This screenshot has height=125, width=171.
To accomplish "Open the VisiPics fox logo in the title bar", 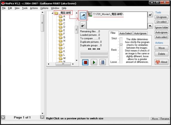I will [3, 3].
